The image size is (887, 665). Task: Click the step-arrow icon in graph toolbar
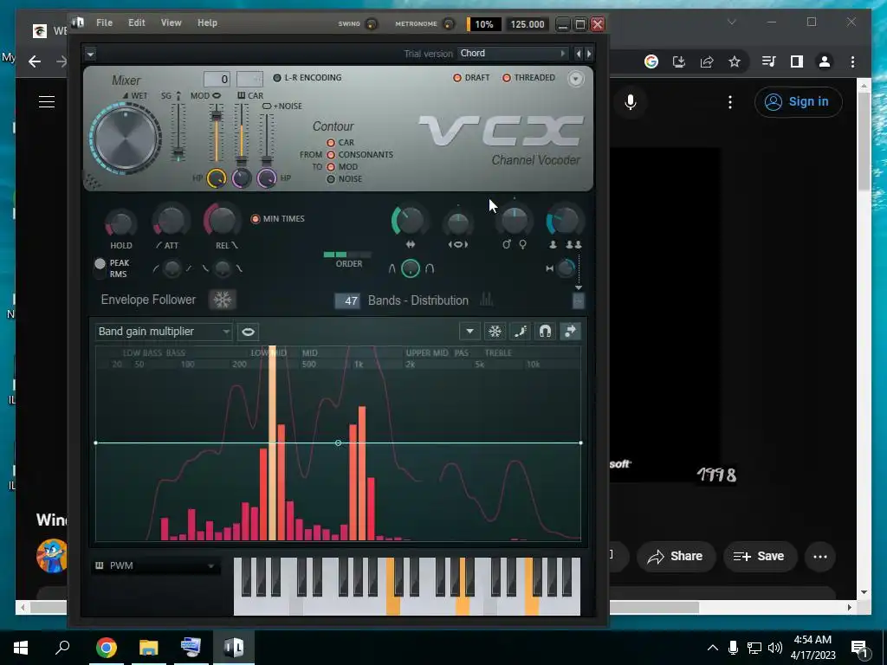pyautogui.click(x=570, y=332)
